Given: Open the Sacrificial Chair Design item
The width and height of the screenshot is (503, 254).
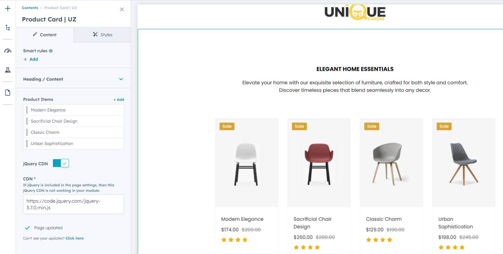Looking at the screenshot, I should pyautogui.click(x=73, y=121).
